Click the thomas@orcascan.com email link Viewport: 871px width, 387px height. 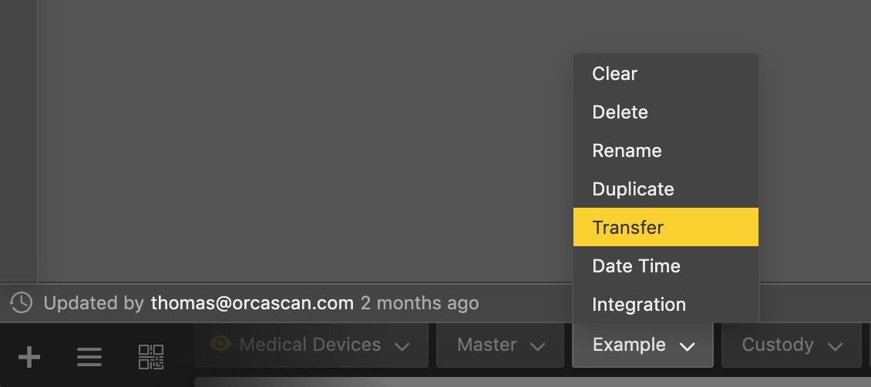[252, 303]
